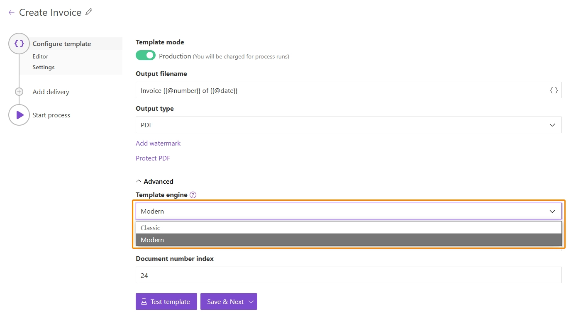Click the Test template button
Screen dimensions: 571x316
[x=166, y=301]
